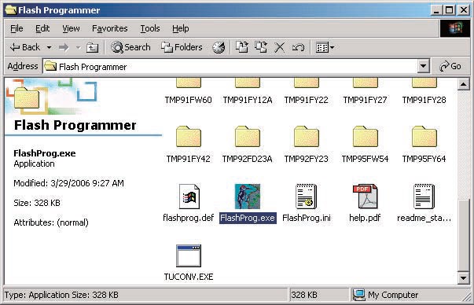Click 'Modified: 3/29/2006 9:27 AM' text
The image size is (474, 305).
(68, 183)
